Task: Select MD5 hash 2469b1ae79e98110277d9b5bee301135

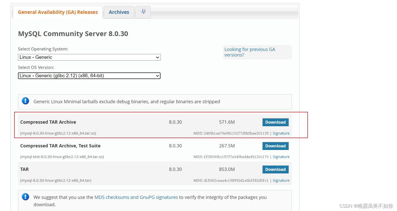Action: click(236, 133)
